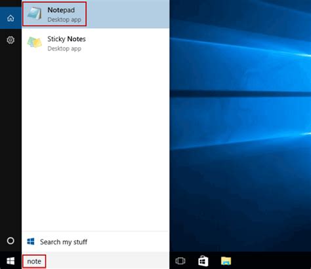Launch the Store from the taskbar
The height and width of the screenshot is (269, 311).
click(203, 260)
